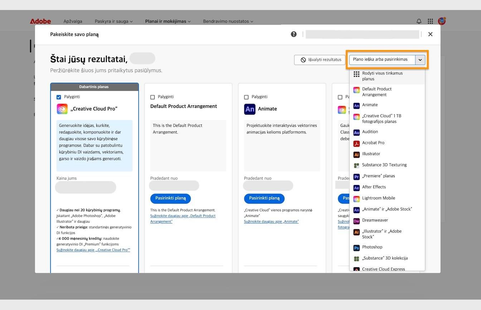Choose Substance 3D Texturing from list

point(387,165)
